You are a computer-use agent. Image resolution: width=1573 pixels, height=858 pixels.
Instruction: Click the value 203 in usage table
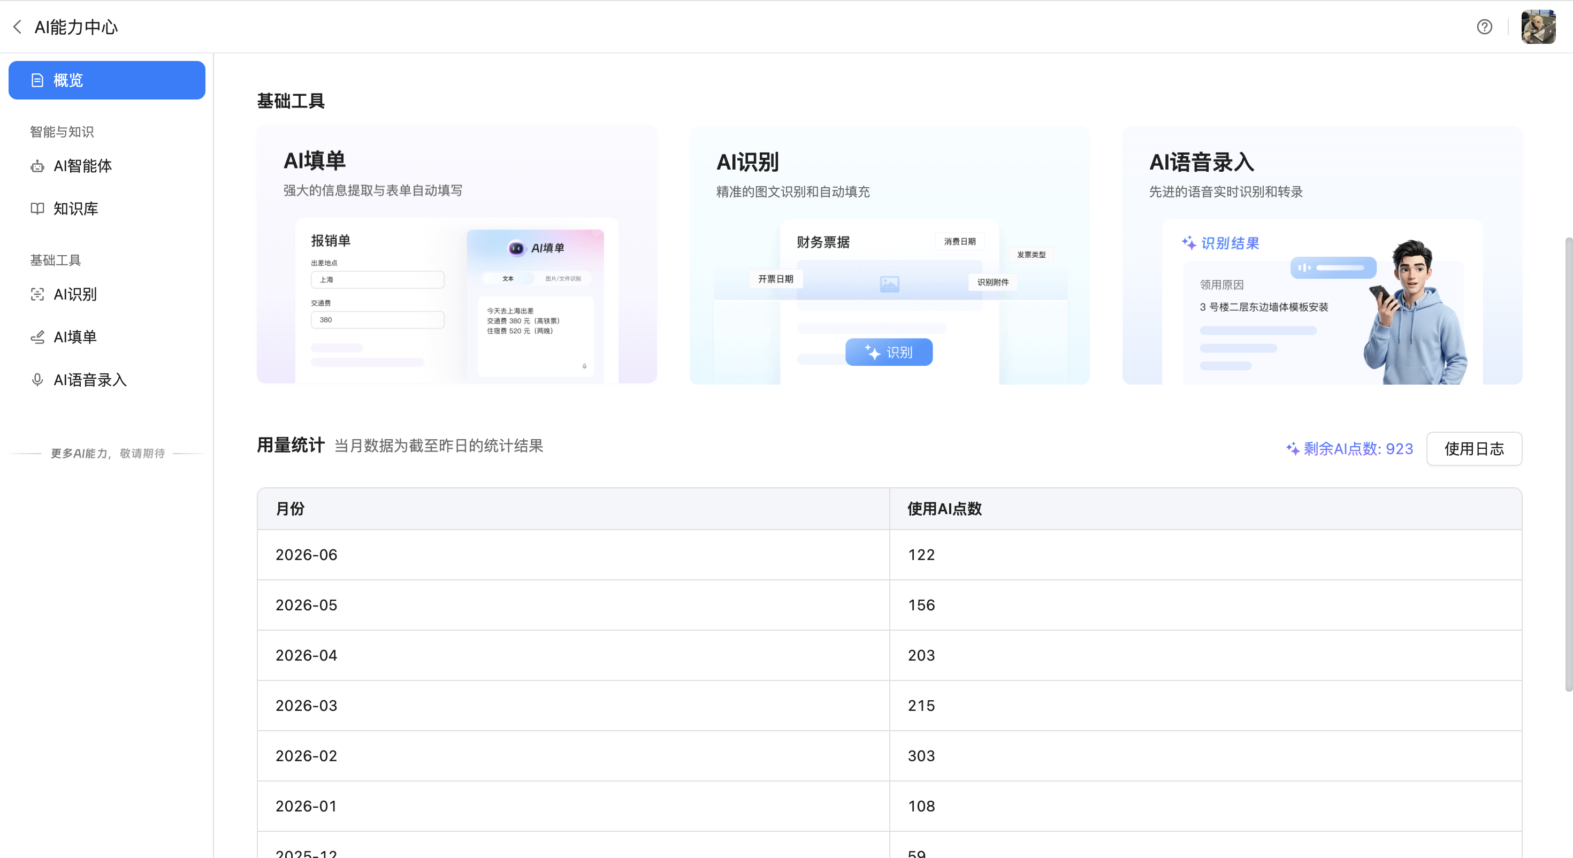tap(921, 655)
